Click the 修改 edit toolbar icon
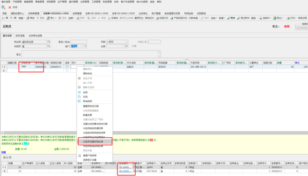 28,18
